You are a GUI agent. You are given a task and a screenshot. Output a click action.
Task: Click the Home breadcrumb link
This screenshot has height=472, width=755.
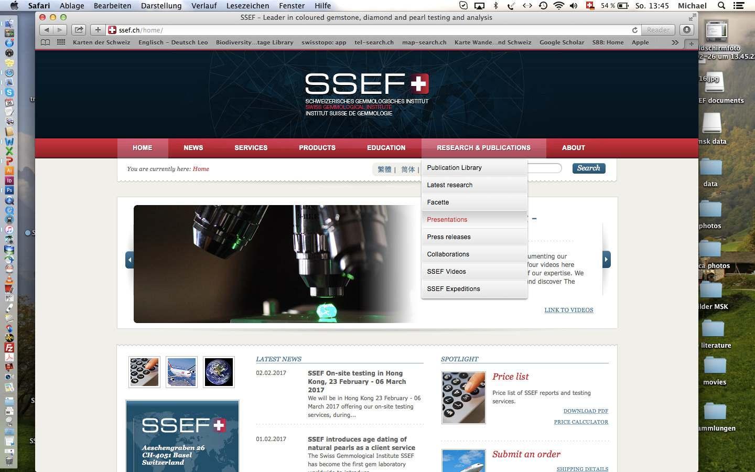point(201,169)
